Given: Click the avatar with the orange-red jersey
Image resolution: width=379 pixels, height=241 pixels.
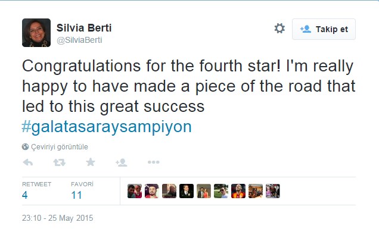Looking at the screenshot, I should (x=238, y=191).
